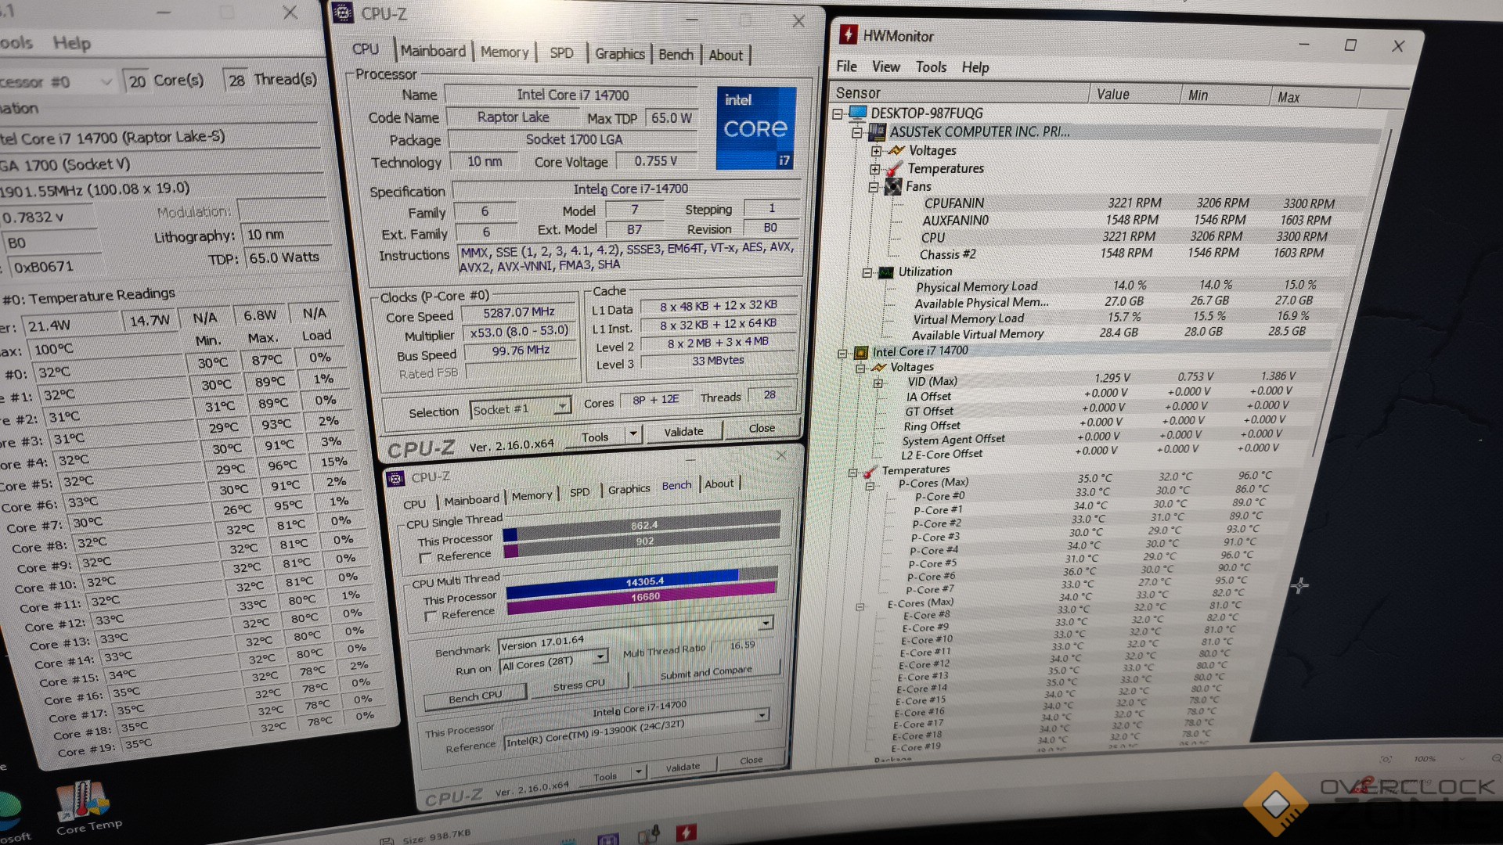
Task: Click the motherboard icon beside ASUSTeK COMPUTER
Action: (x=877, y=131)
